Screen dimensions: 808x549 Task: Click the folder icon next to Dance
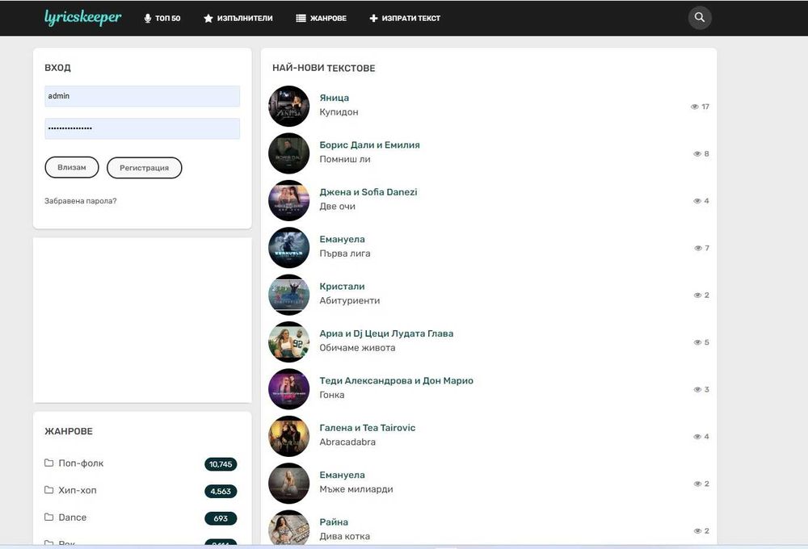(x=49, y=517)
